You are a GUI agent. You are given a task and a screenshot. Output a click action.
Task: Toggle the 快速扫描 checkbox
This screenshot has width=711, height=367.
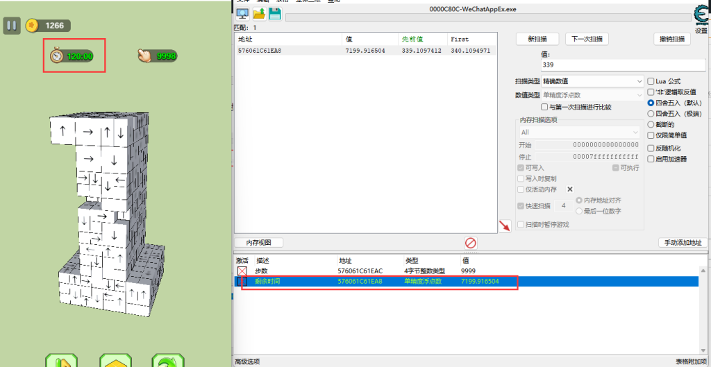[x=521, y=206]
